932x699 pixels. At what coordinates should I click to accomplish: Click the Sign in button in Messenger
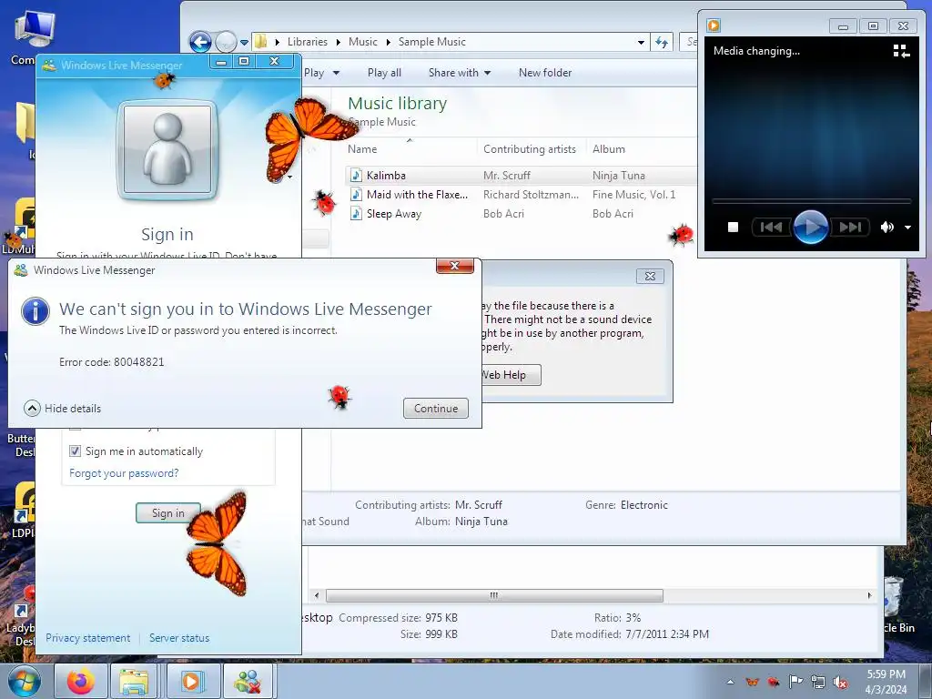pyautogui.click(x=168, y=513)
